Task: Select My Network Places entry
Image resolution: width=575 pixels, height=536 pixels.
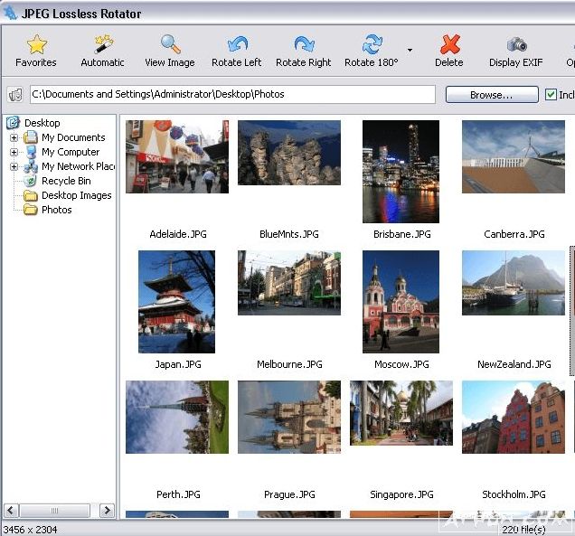Action: 78,166
